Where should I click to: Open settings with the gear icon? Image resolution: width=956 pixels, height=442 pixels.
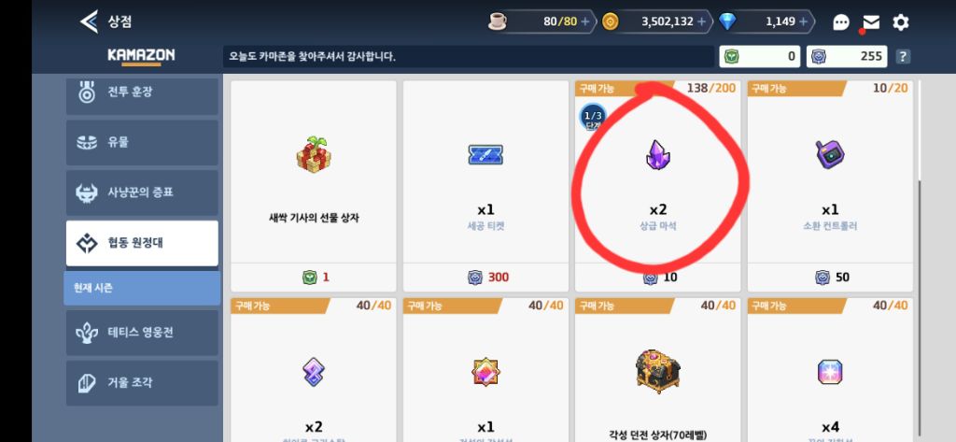[901, 22]
